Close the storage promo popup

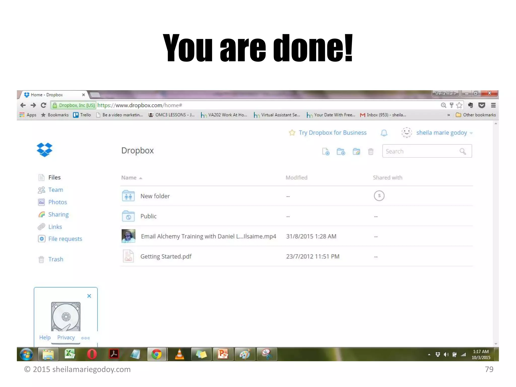coord(89,296)
